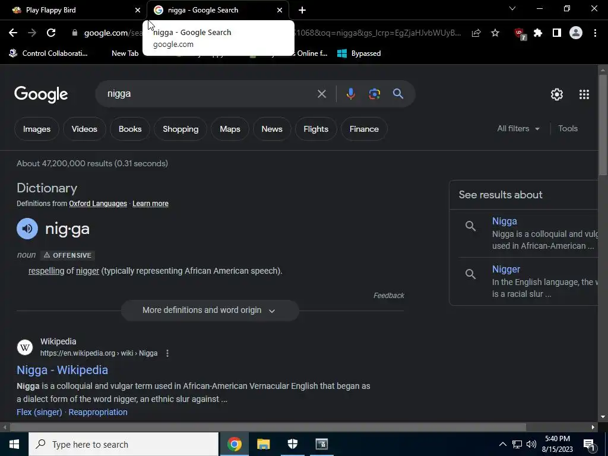Filter results by Finance
Viewport: 608px width, 456px height.
point(364,129)
